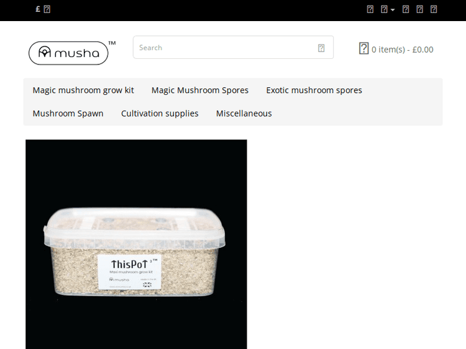Click the last icon in the top-right bar
This screenshot has width=466, height=349.
(434, 9)
